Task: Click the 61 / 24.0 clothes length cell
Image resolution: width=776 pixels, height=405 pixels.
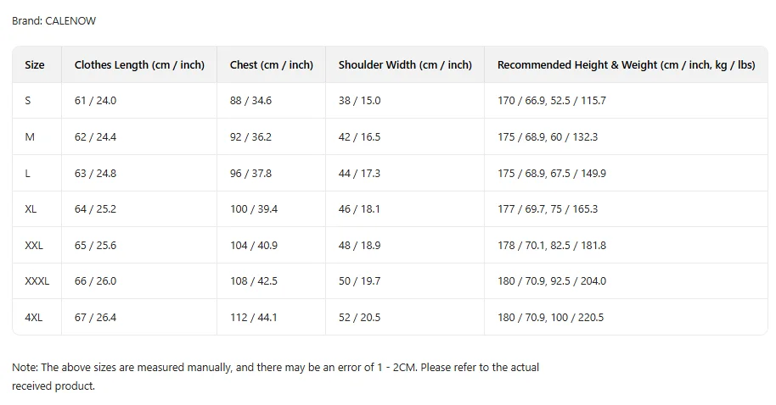Action: coord(95,101)
